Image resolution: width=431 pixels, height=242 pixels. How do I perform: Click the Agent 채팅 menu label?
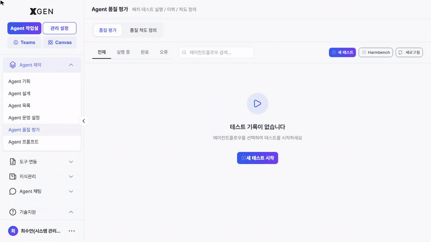[x=30, y=191]
